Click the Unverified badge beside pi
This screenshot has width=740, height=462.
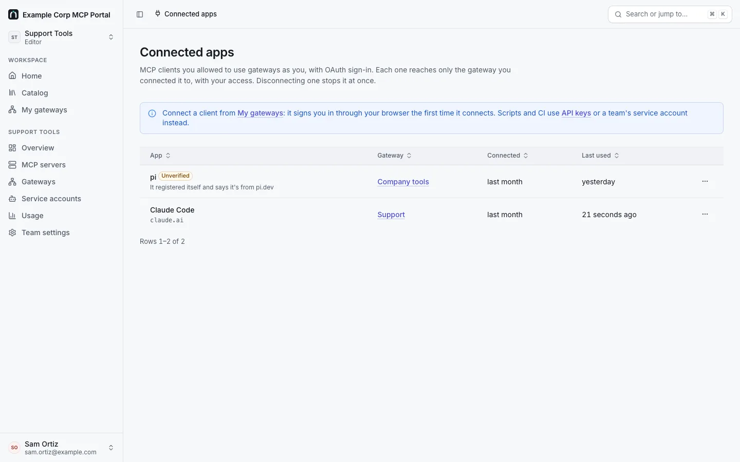click(x=175, y=176)
